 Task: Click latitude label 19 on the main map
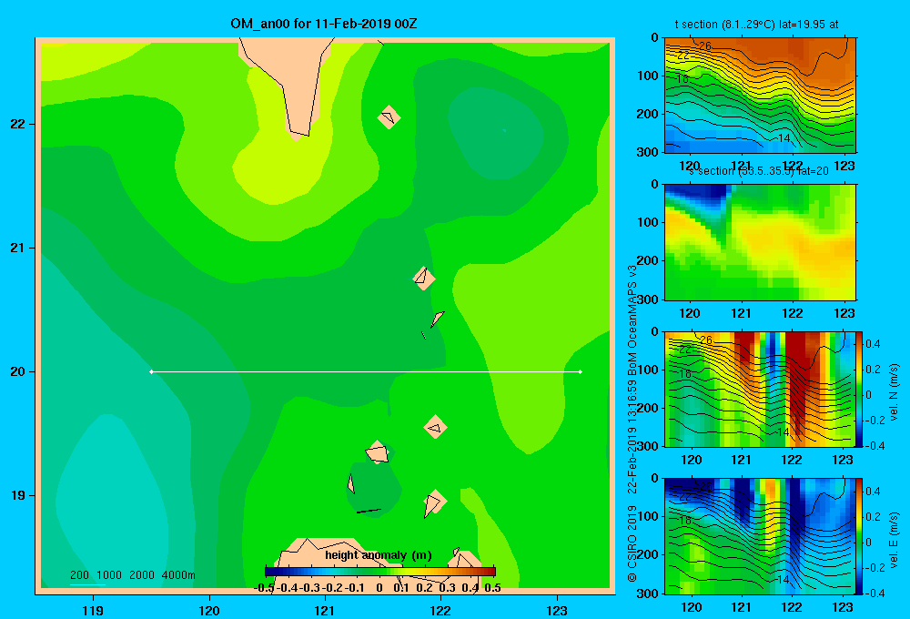click(18, 495)
